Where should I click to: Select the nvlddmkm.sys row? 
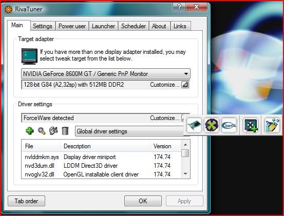[102, 157]
